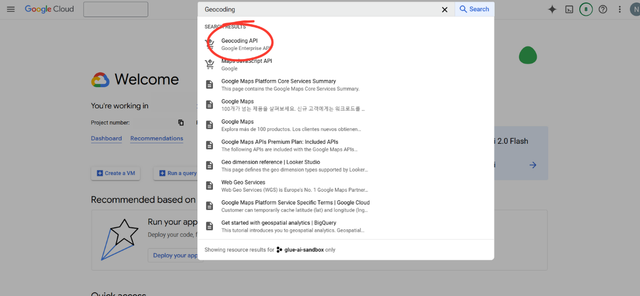Click the Create a VM button
The width and height of the screenshot is (640, 296).
(x=116, y=174)
